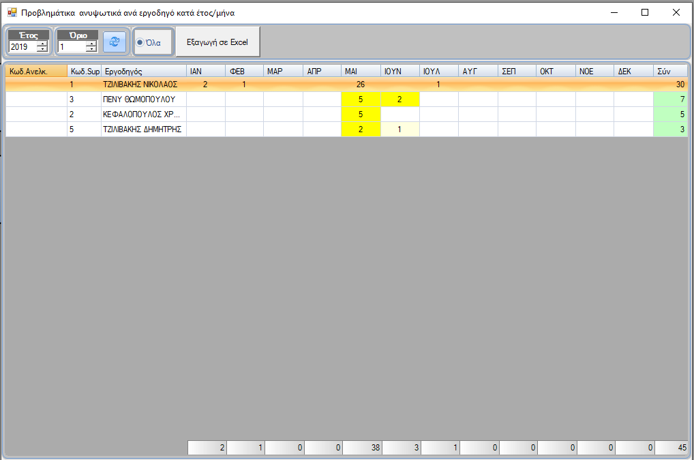694x460 pixels.
Task: Sort by the Εργοδηγός column header
Action: pyautogui.click(x=143, y=71)
